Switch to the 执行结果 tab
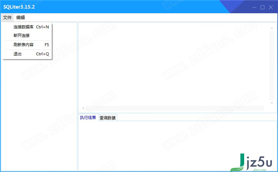The image size is (278, 172). (x=88, y=118)
